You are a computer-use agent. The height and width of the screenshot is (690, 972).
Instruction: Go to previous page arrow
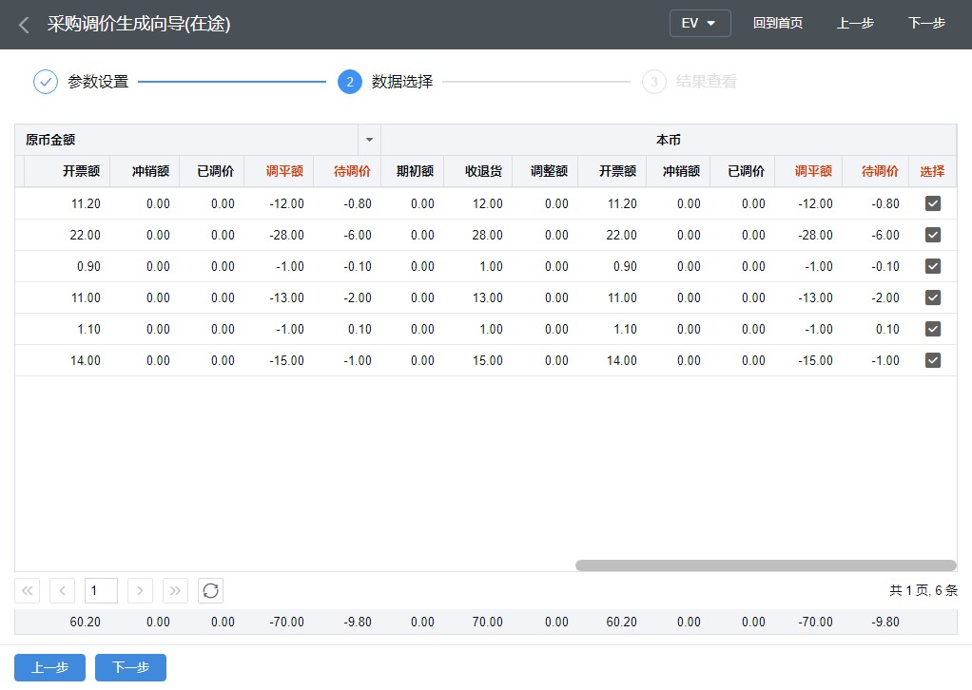[x=62, y=591]
